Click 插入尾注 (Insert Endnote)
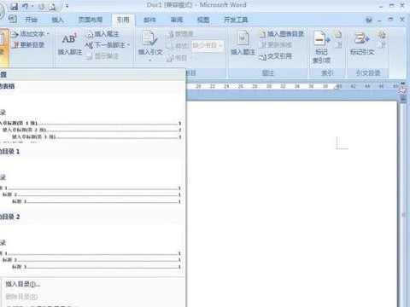Screen dimensions: 410x307 (x=102, y=34)
